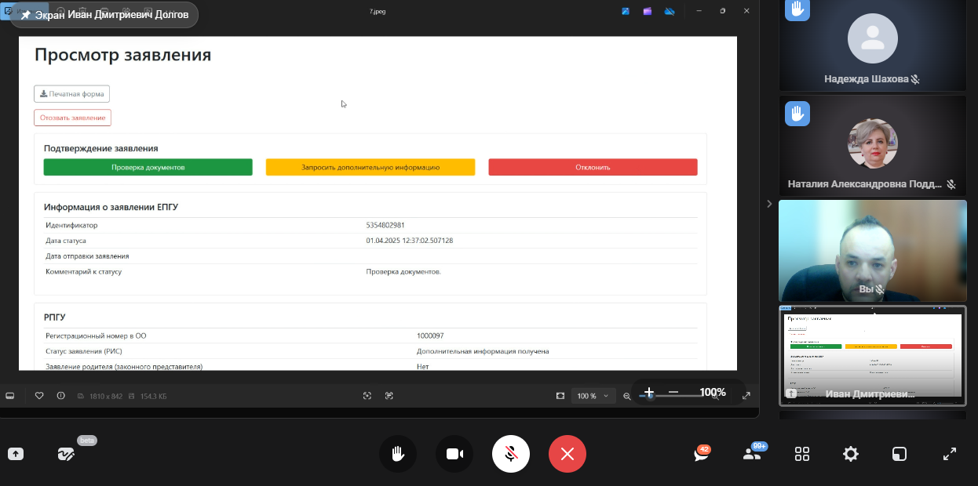Change the video grid layout
Viewport: 978px width, 486px height.
tap(802, 454)
